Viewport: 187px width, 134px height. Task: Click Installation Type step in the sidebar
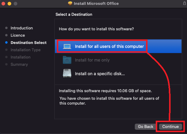pyautogui.click(x=25, y=50)
